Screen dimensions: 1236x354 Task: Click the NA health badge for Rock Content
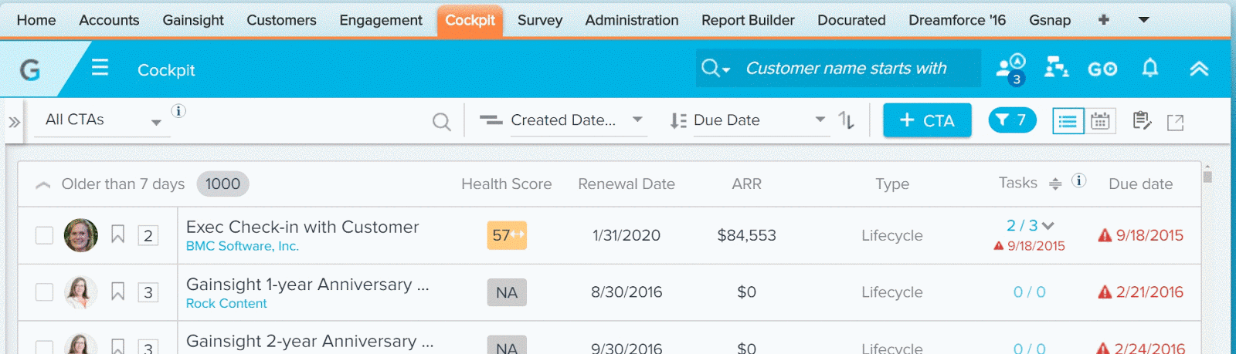(x=507, y=292)
